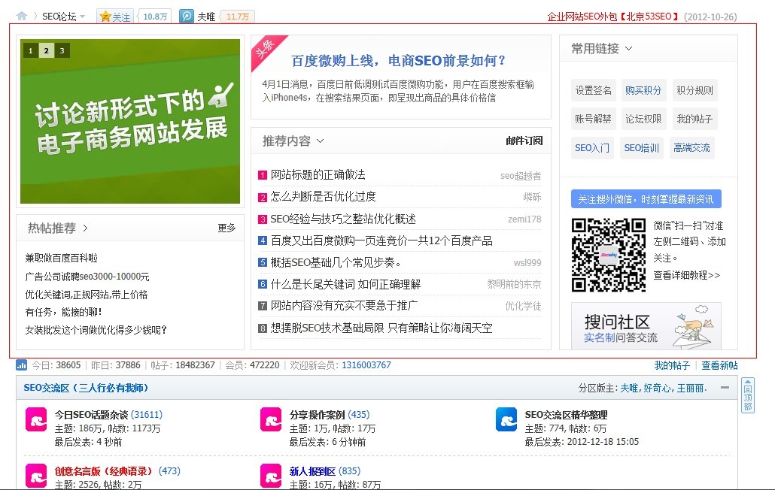775x490 pixels.
Task: Click the 11.7万 count badge
Action: (x=238, y=17)
